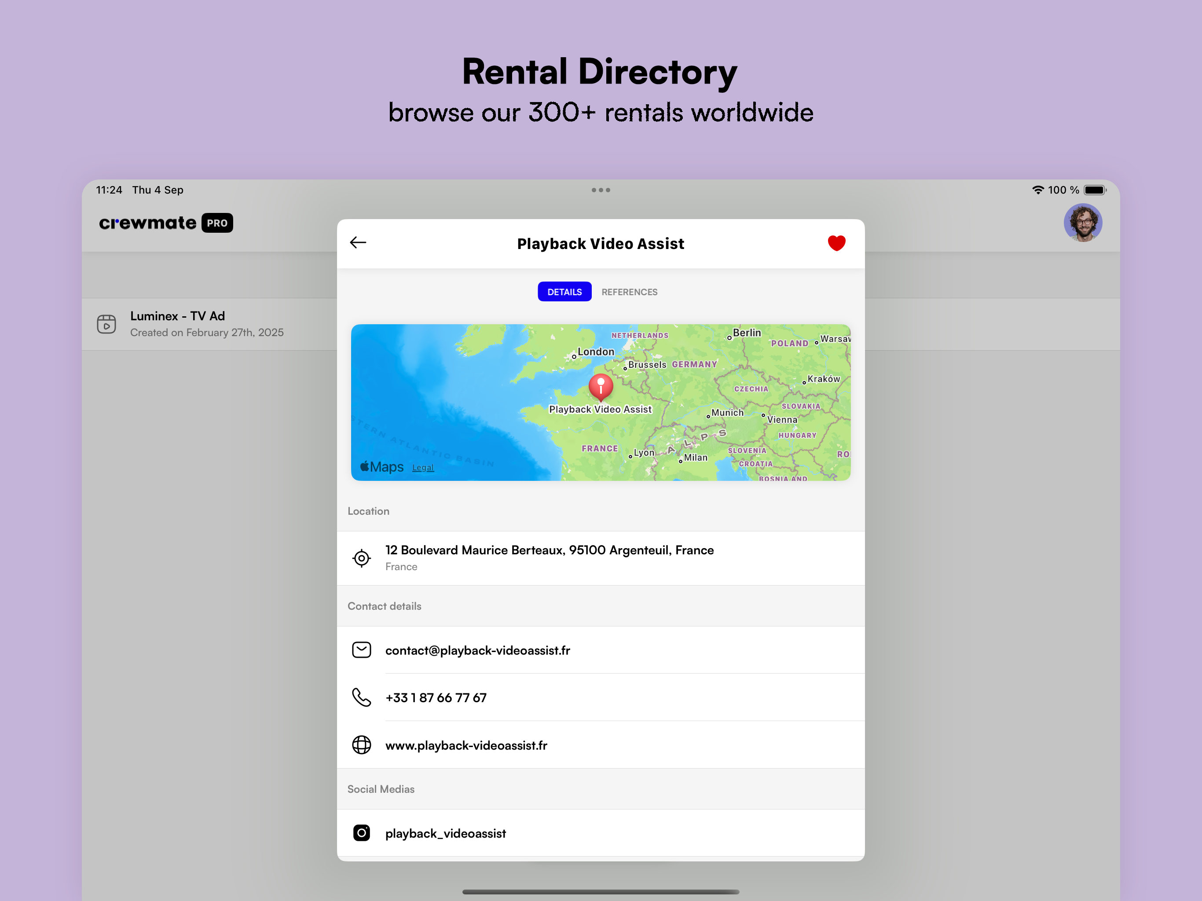This screenshot has width=1202, height=901.
Task: Click the Contact details section header
Action: click(x=384, y=606)
